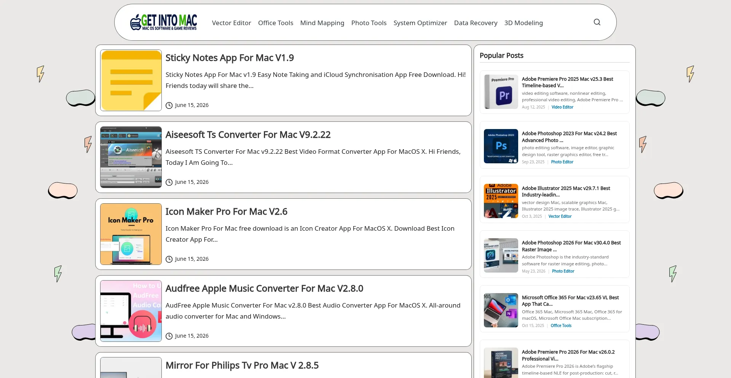Click the Photoshop 2026 box thumbnail
Screen dimensions: 731x378
tap(501, 255)
